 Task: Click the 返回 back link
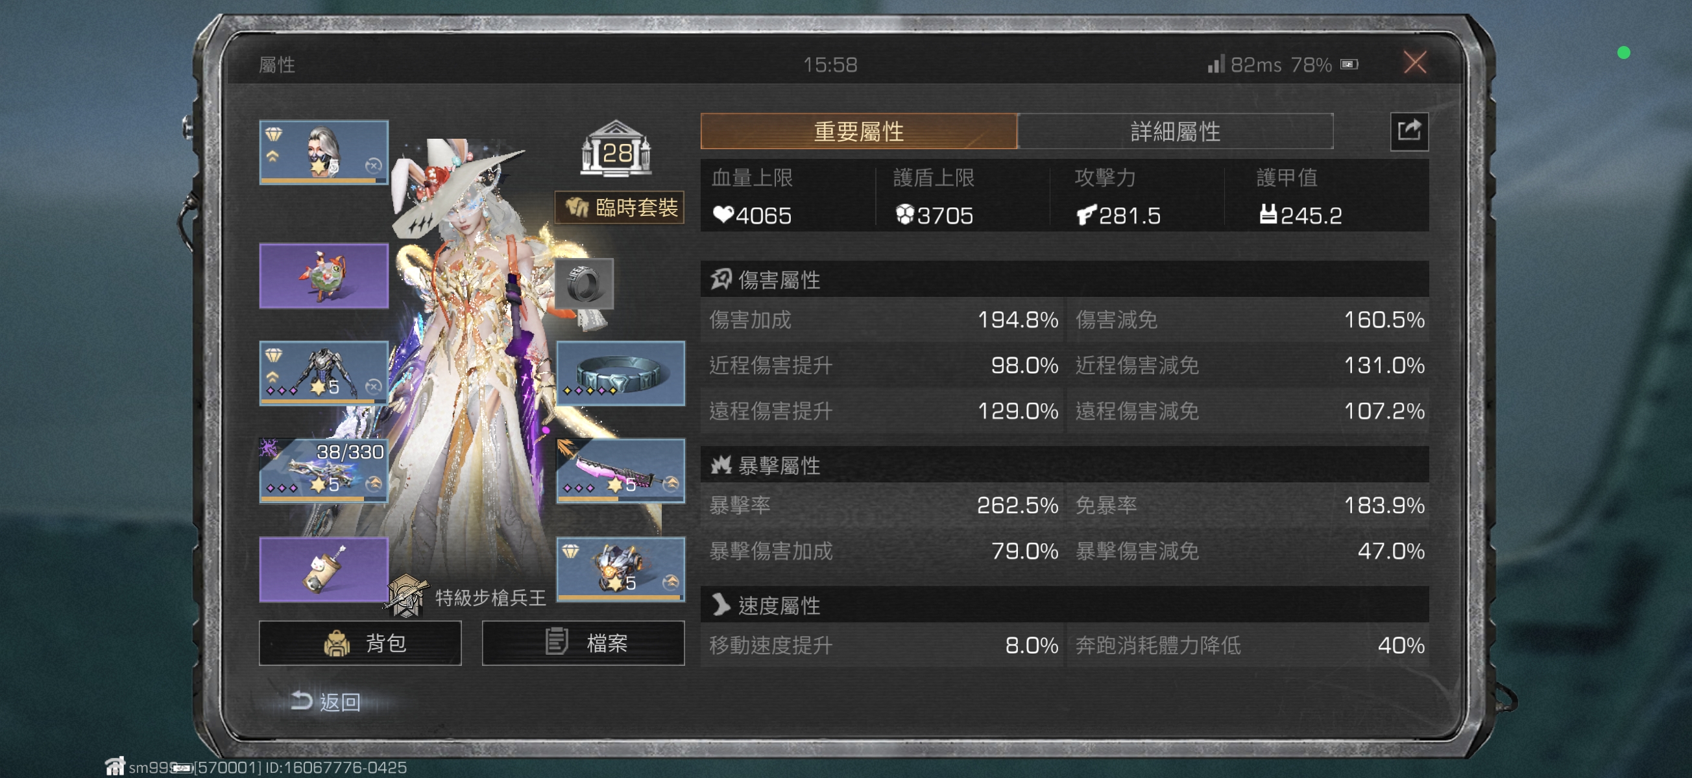click(326, 702)
